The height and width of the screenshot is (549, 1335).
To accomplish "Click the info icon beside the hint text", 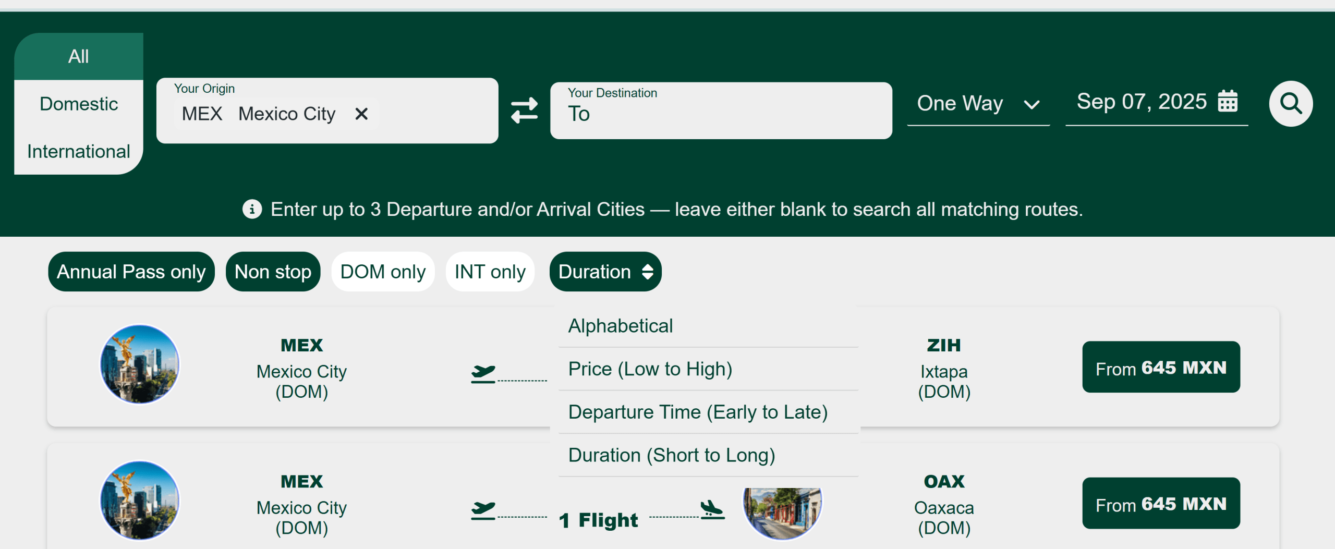I will [252, 209].
